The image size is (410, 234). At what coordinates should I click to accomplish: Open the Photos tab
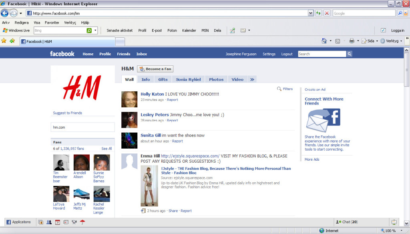tap(216, 80)
